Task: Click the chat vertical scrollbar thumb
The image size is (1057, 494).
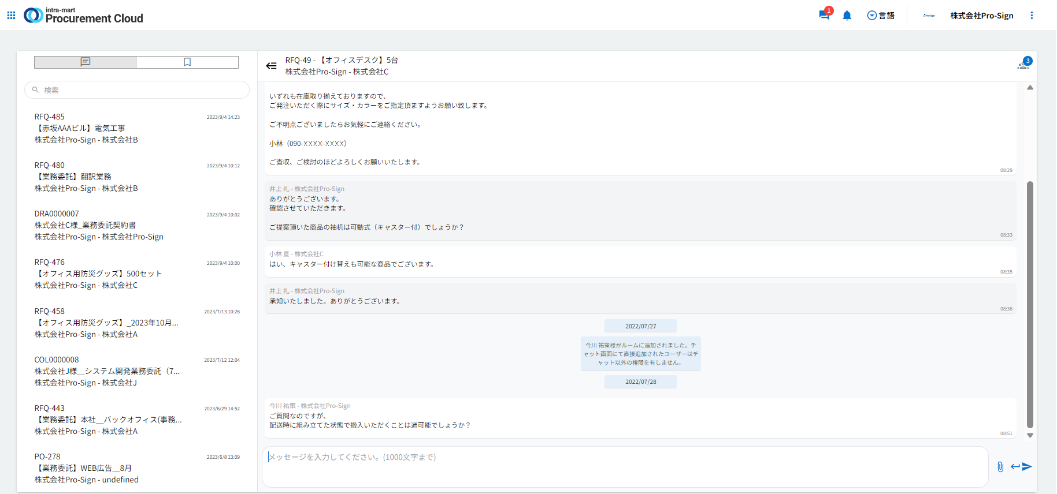Action: tap(1030, 305)
